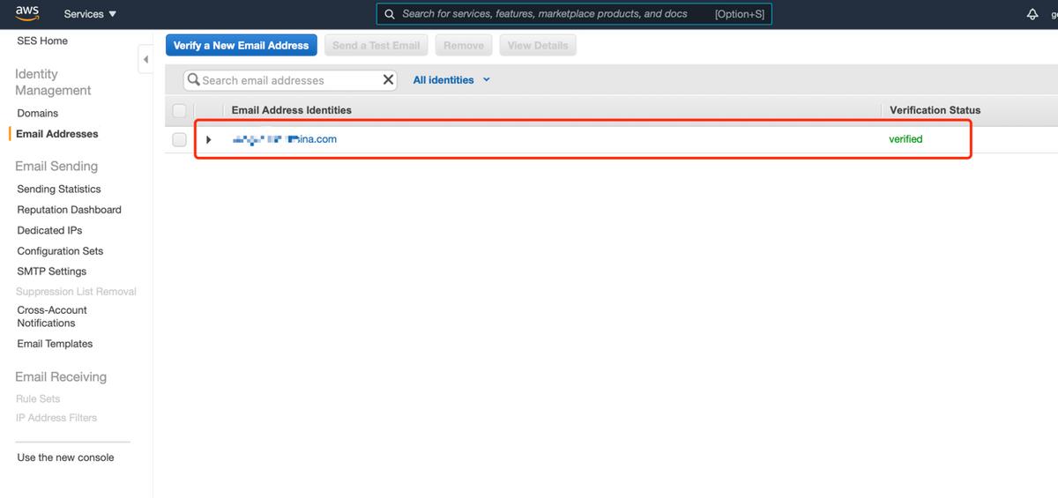Image resolution: width=1058 pixels, height=498 pixels.
Task: Open Sending Statistics
Action: point(59,189)
